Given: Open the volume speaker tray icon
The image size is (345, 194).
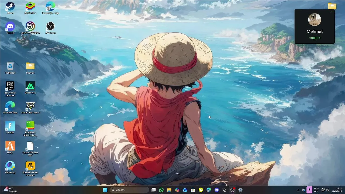Looking at the screenshot, I should (327, 190).
